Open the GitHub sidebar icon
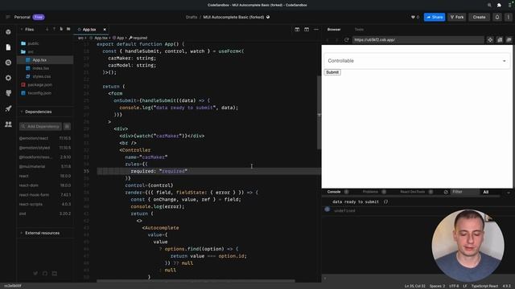This screenshot has height=289, width=515. (x=8, y=93)
